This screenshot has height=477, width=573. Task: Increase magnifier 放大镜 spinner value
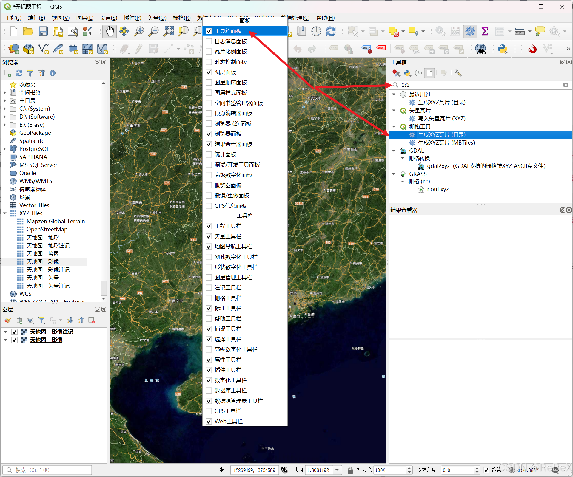point(409,468)
